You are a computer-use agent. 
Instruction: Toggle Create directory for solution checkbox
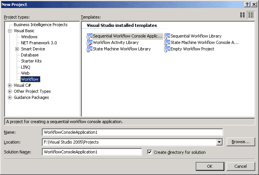[x=149, y=152]
